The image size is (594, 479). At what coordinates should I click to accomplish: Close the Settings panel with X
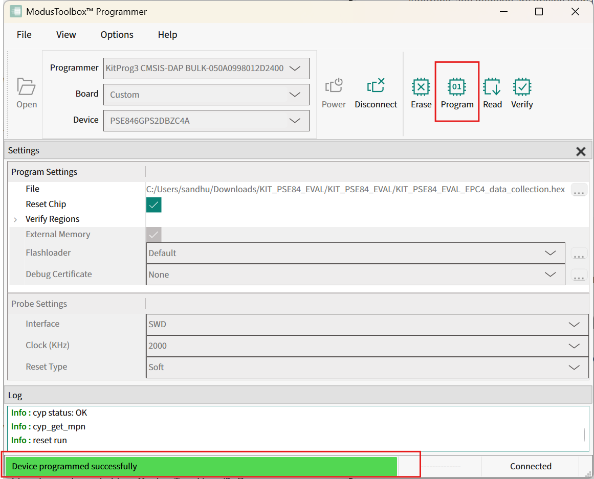point(581,151)
